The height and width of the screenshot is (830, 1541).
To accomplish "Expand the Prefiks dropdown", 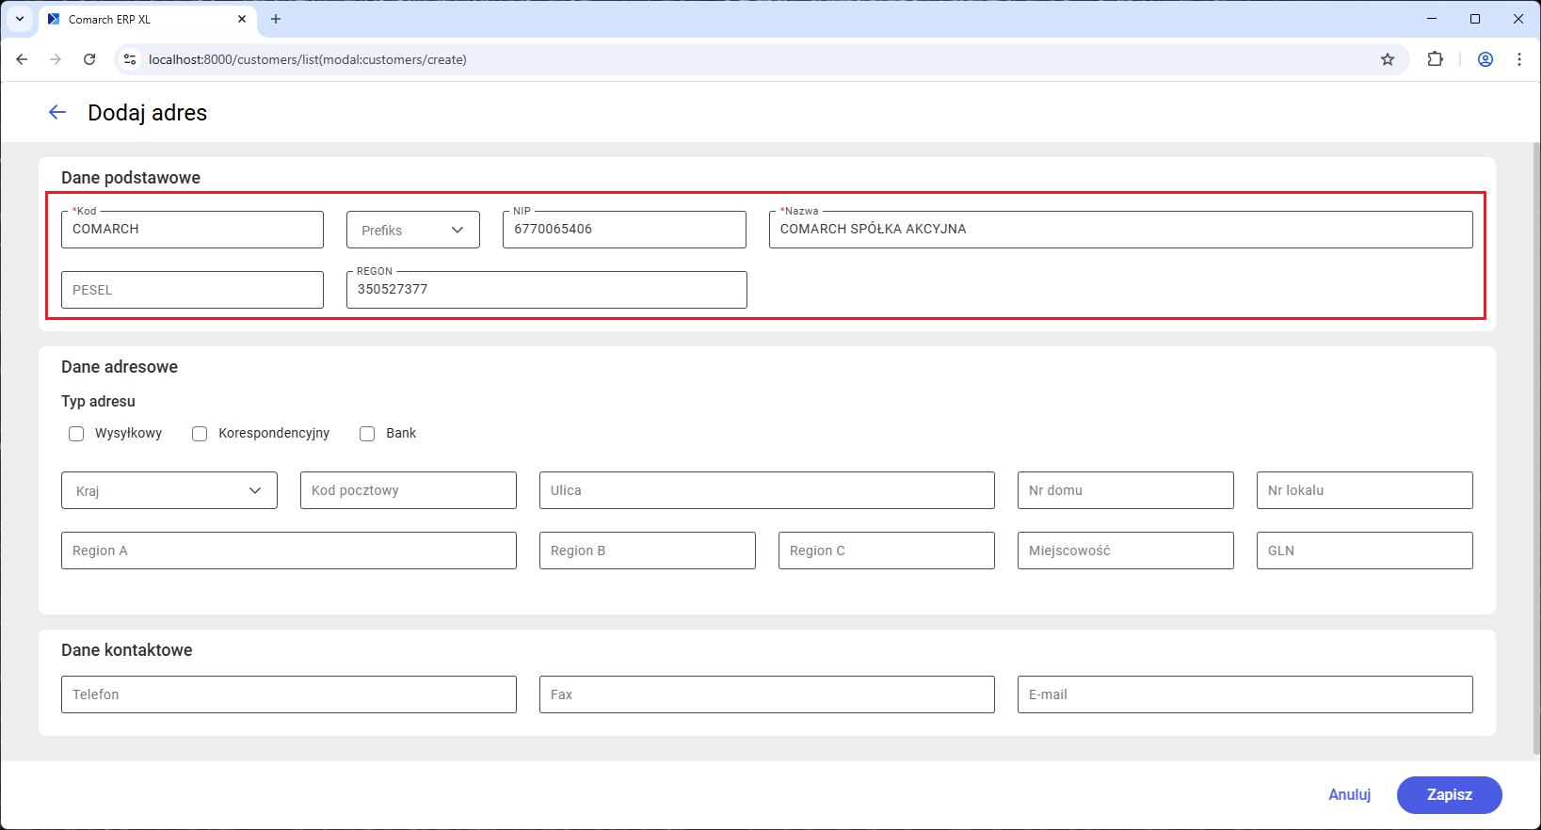I will pyautogui.click(x=413, y=230).
